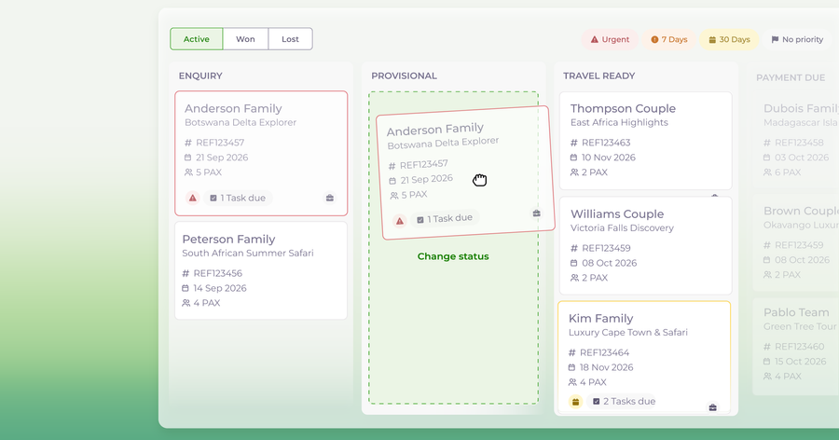Filter by 30 Days priority
This screenshot has width=839, height=440.
[x=729, y=39]
